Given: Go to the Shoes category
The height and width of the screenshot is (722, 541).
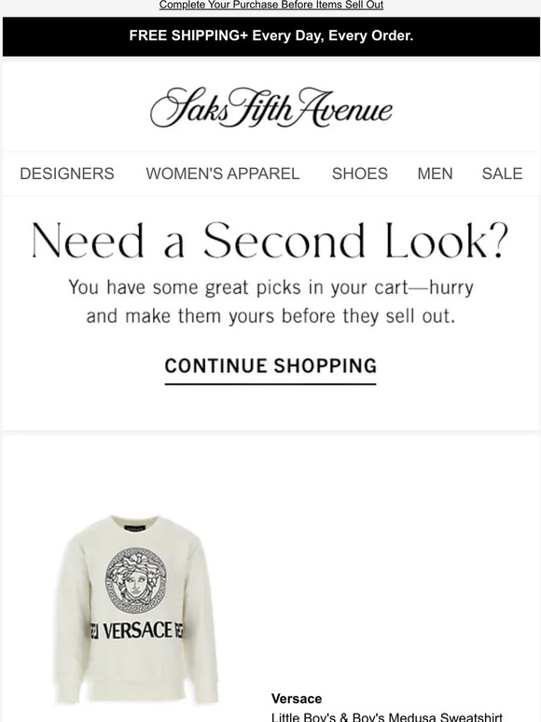Looking at the screenshot, I should coord(360,174).
